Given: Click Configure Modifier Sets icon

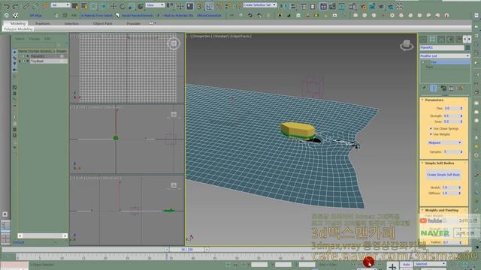Looking at the screenshot, I should pos(461,88).
